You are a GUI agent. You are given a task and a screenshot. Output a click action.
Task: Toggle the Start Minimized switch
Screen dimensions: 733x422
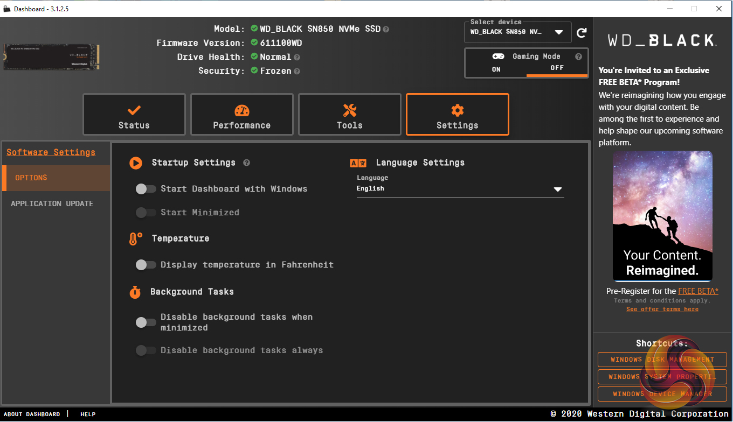146,213
